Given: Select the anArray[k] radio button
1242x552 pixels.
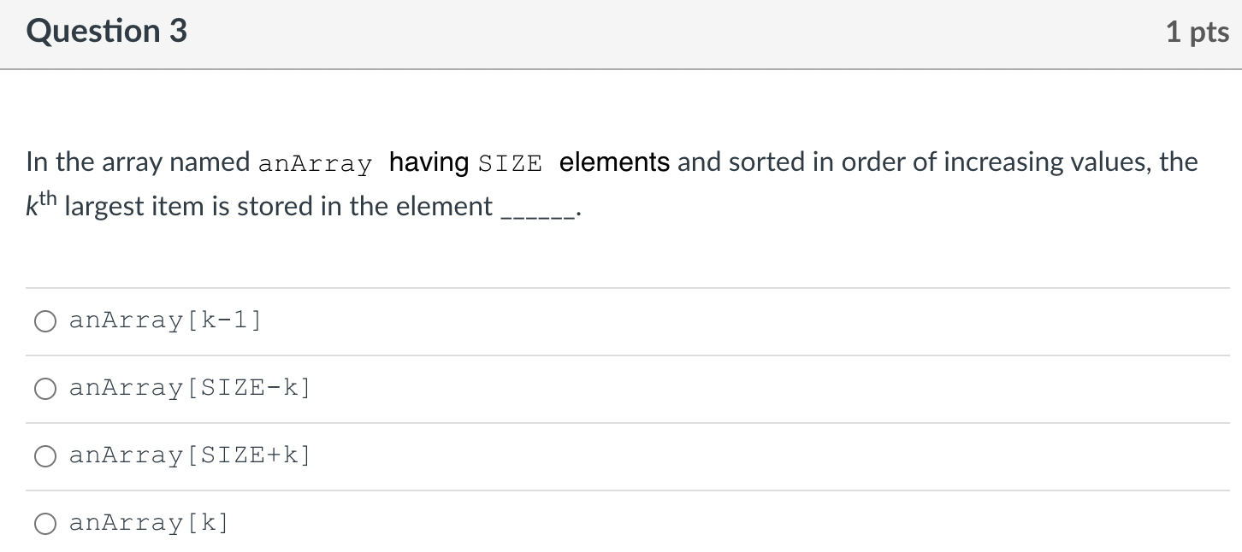Looking at the screenshot, I should coord(45,523).
